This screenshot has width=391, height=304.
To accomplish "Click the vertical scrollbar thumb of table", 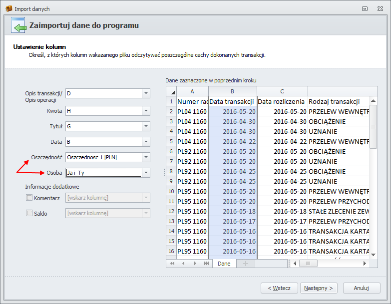I will [373, 129].
